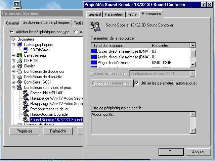Click the large sound controller icon in Ressources tab
Image resolution: width=215 pixels, height=161 pixels.
[x=95, y=27]
